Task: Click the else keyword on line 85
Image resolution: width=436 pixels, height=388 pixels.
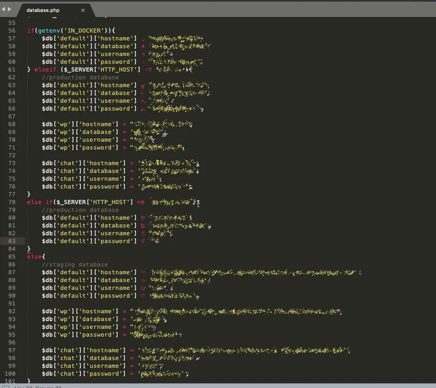Action: tap(34, 256)
